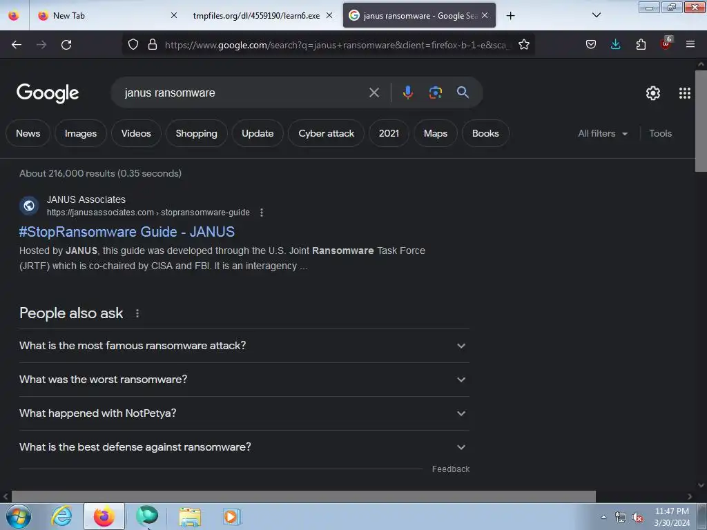The height and width of the screenshot is (530, 707).
Task: Launch Internet Explorer from taskbar
Action: pos(61,516)
